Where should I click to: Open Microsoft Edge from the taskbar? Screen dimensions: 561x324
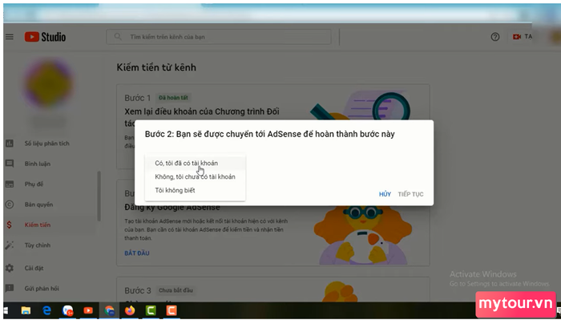pos(46,310)
